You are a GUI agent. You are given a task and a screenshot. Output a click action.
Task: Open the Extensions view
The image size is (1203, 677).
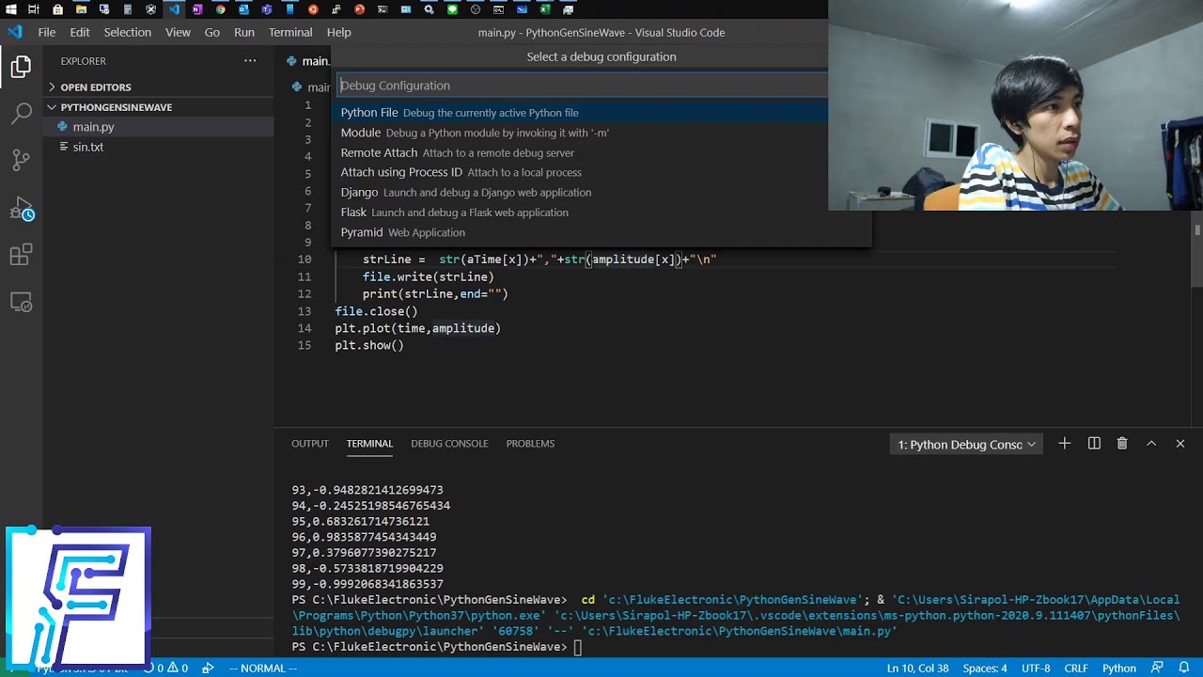pos(21,255)
